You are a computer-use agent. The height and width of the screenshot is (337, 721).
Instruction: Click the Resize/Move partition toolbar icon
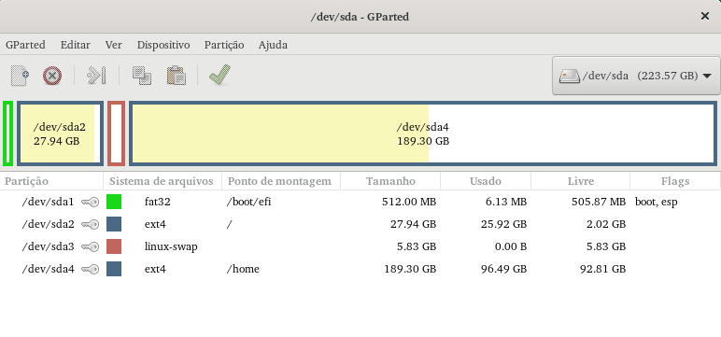[x=96, y=76]
